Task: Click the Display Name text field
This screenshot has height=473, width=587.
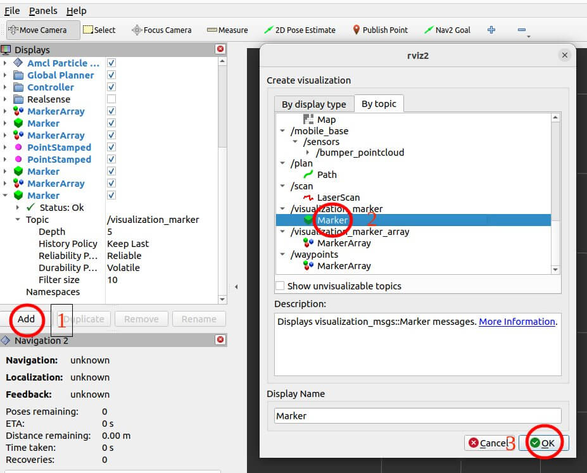Action: click(417, 416)
